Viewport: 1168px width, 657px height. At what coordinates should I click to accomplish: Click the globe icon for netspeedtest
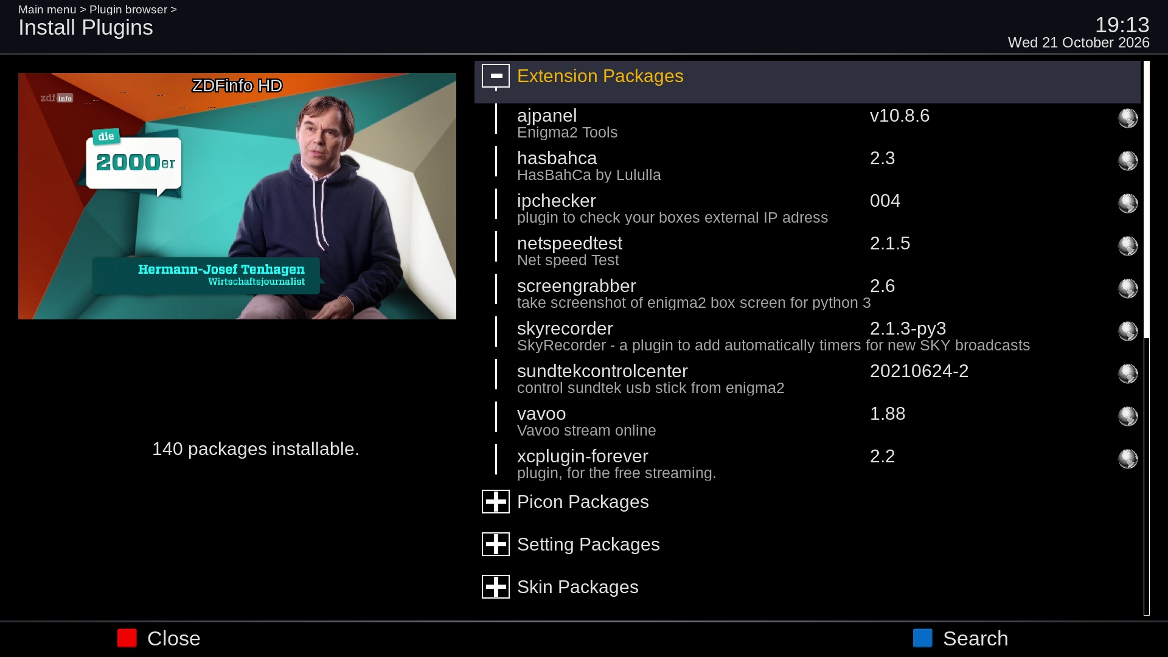coord(1128,246)
